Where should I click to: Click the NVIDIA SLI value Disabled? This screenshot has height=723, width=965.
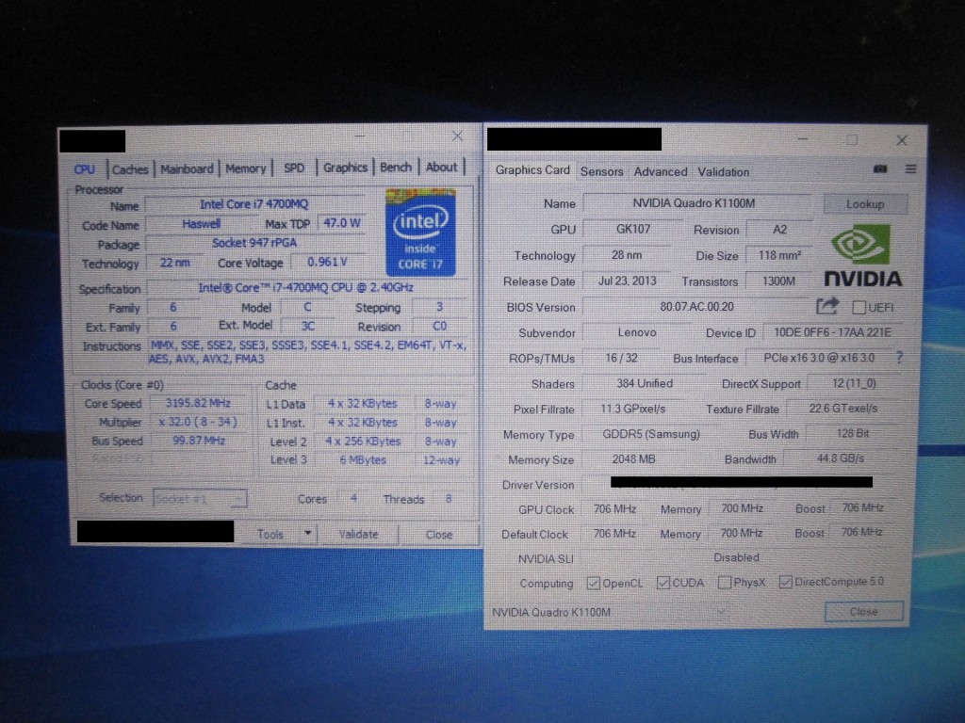(736, 557)
